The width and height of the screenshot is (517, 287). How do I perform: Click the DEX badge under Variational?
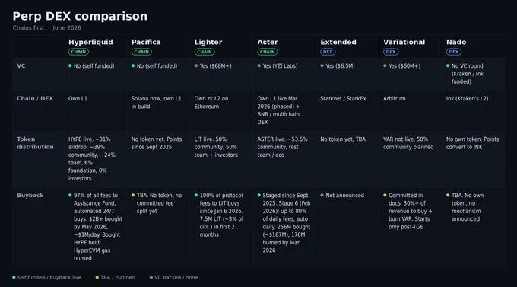pyautogui.click(x=391, y=52)
